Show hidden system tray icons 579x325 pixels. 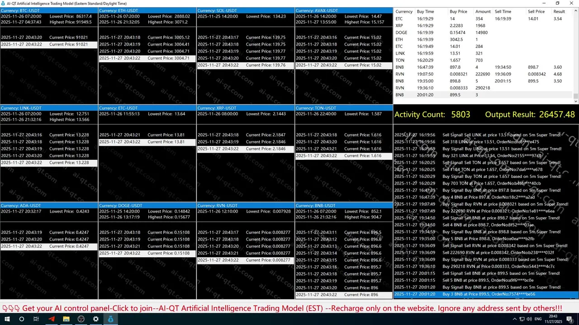pyautogui.click(x=515, y=319)
